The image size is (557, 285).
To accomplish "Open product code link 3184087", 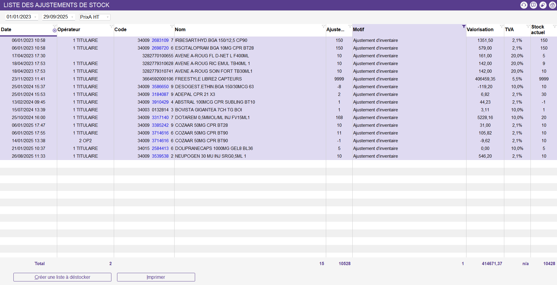I will click(x=160, y=94).
